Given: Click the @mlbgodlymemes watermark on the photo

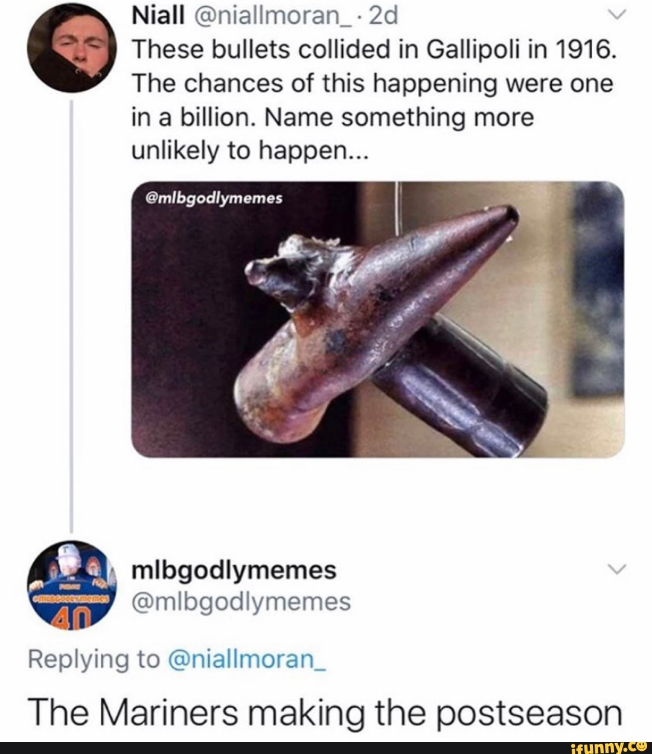Looking at the screenshot, I should (214, 199).
